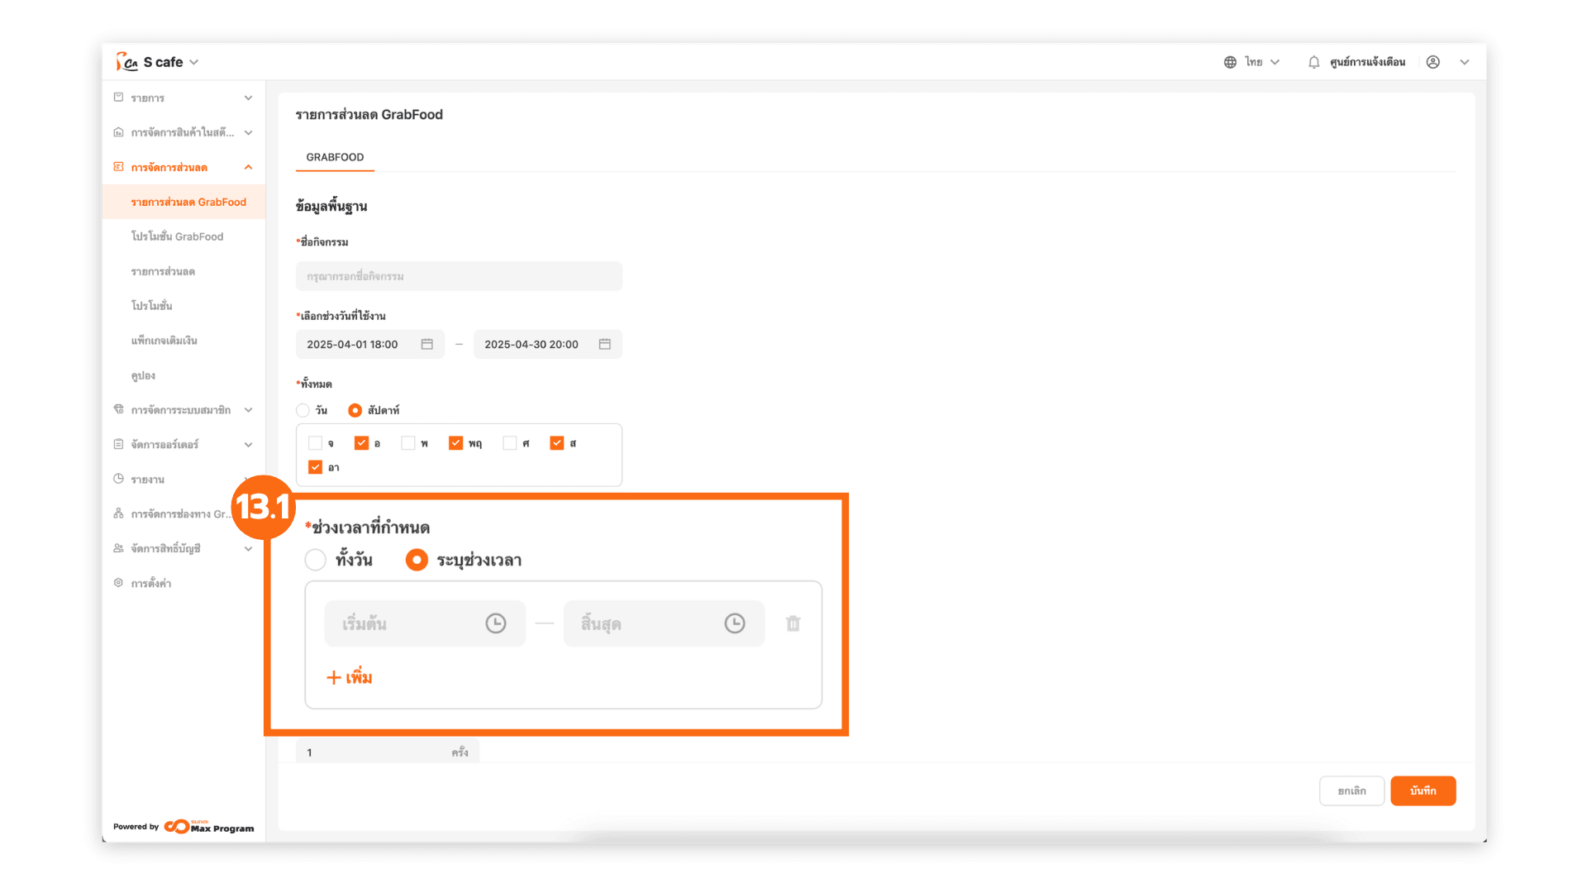Switch to the GRABFOOD tab
1587x893 pixels.
coord(335,157)
